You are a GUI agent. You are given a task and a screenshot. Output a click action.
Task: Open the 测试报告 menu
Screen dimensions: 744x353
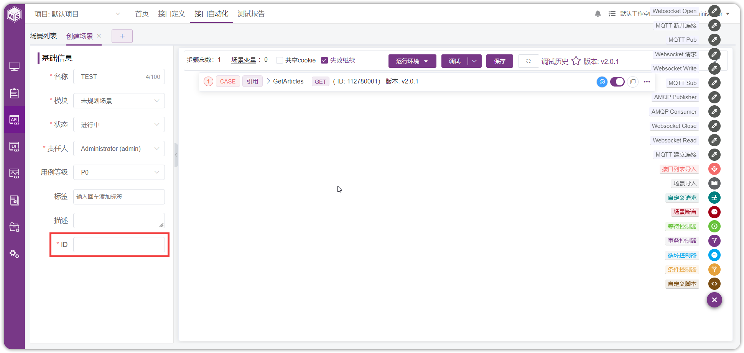[x=251, y=14]
